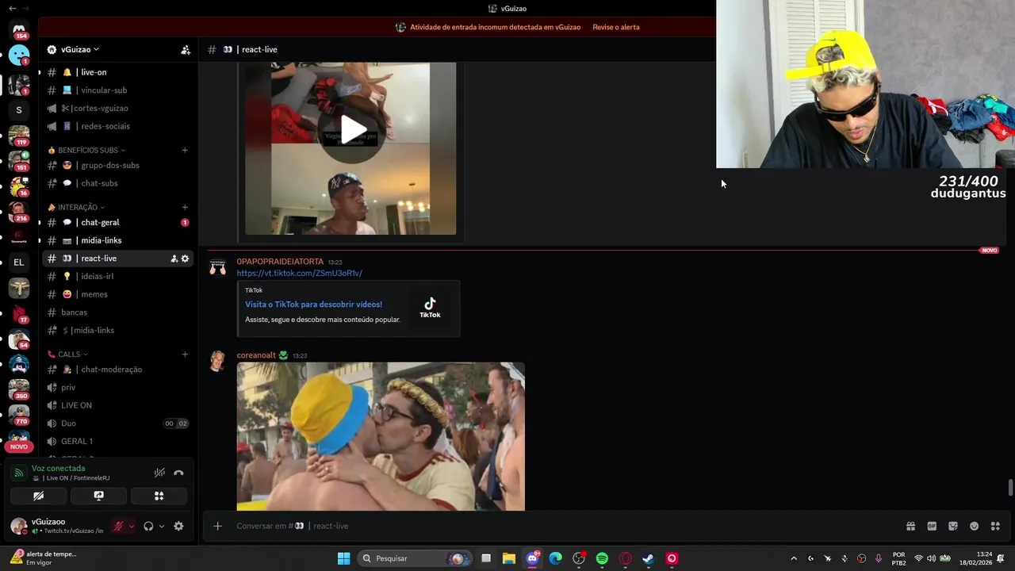Click the chat scrollbar thumb
This screenshot has width=1015, height=571.
(1010, 487)
